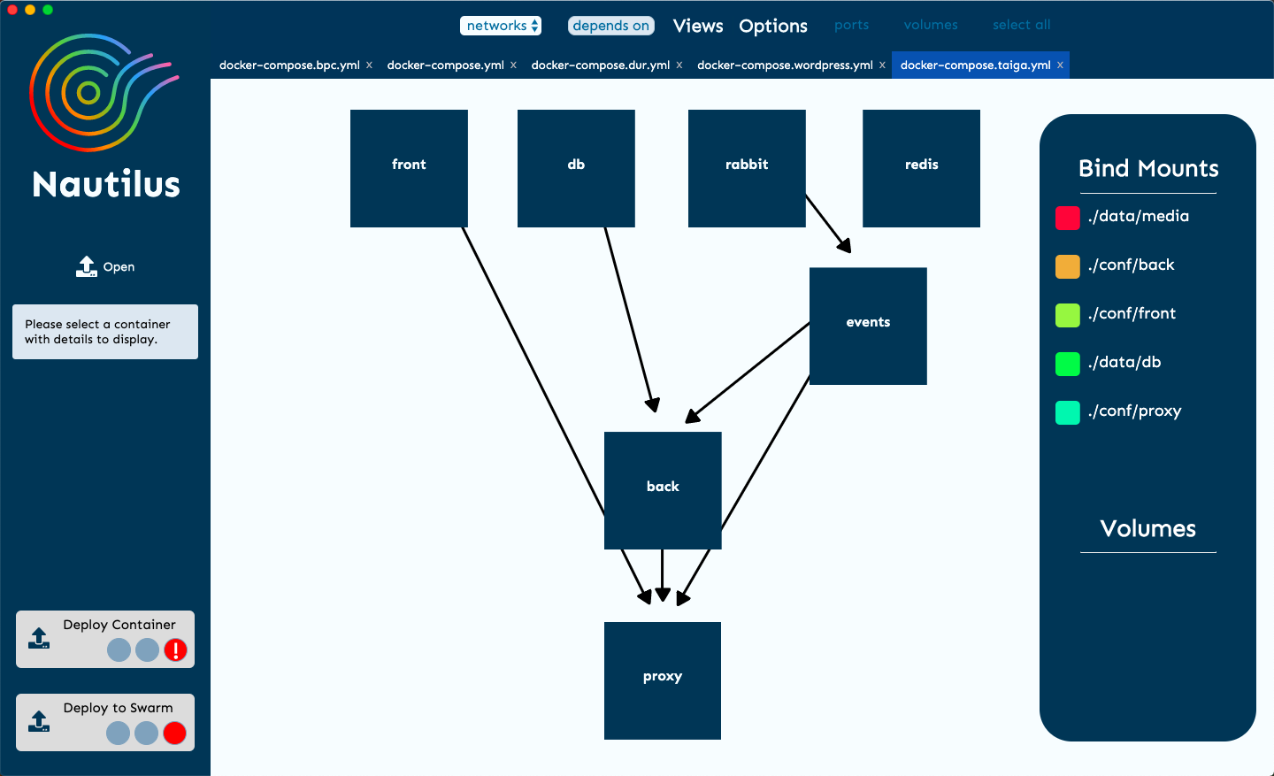Click the yellow minimize window button
Image resolution: width=1274 pixels, height=776 pixels.
pos(30,10)
